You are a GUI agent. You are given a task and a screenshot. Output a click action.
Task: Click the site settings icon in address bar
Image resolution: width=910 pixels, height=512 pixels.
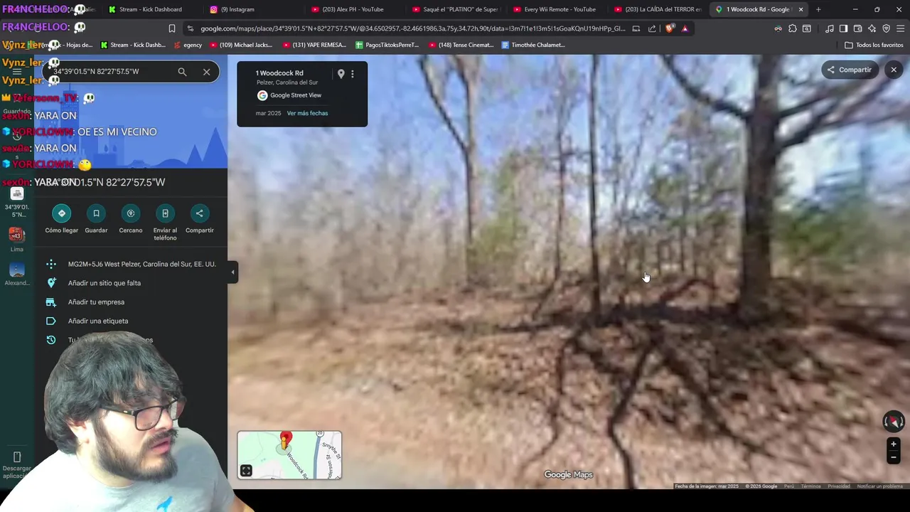click(191, 28)
